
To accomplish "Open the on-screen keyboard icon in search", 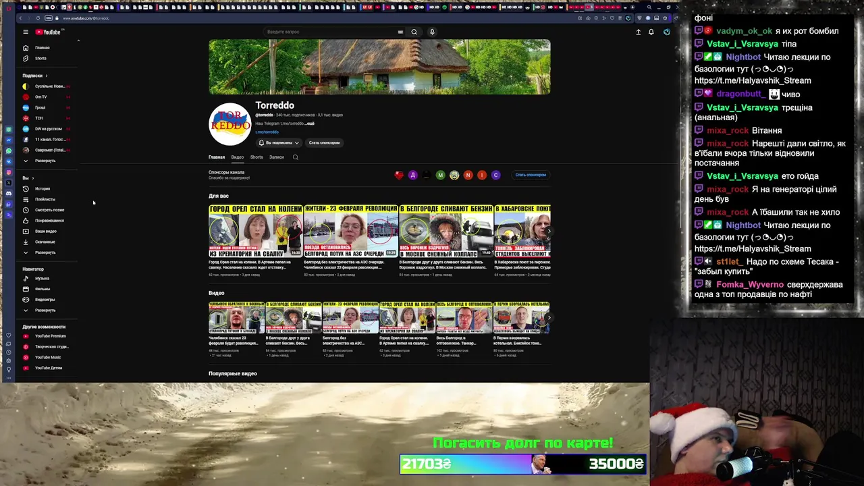I will pos(400,32).
